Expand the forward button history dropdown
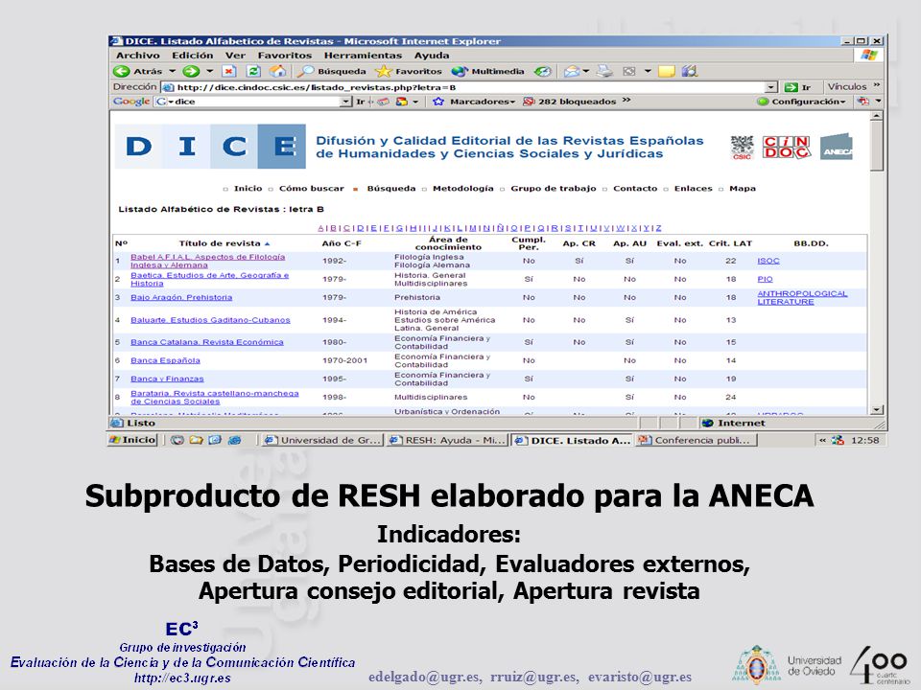921x690 pixels. (210, 72)
